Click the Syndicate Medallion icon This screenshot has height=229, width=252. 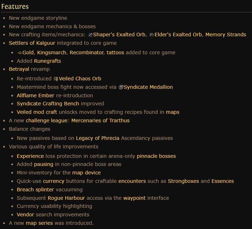[121, 87]
